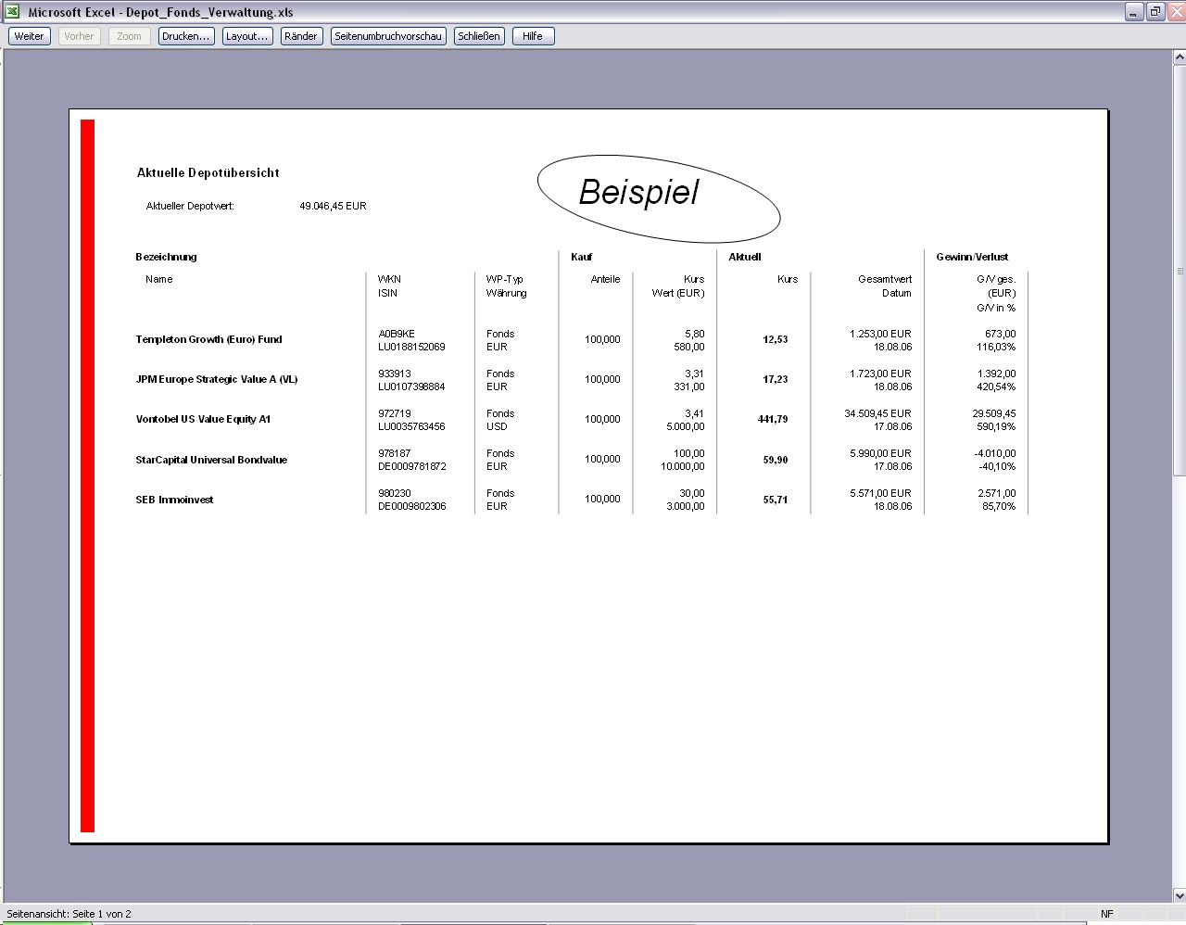Click the 'Bezeichnung' column group header
The width and height of the screenshot is (1186, 925).
[x=167, y=257]
